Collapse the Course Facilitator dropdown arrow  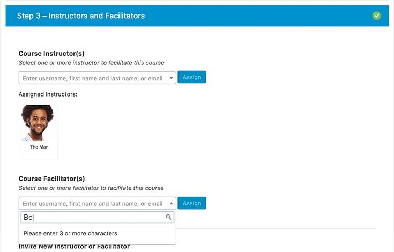click(x=171, y=204)
